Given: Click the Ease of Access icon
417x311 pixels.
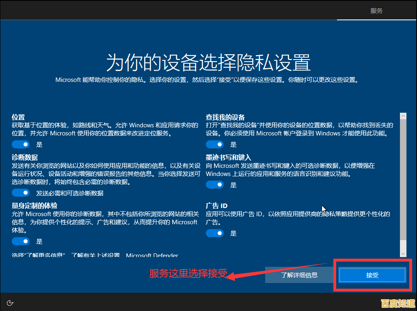Looking at the screenshot, I should click(10, 302).
